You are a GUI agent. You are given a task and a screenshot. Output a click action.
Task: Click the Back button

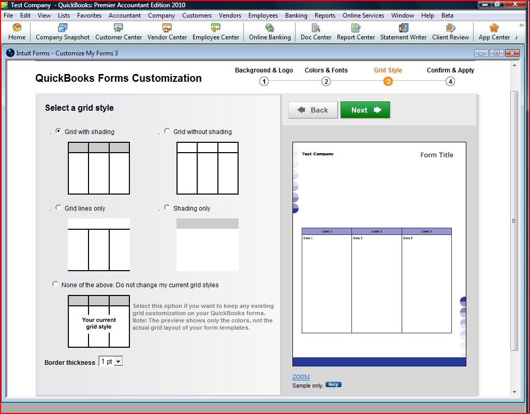point(313,110)
